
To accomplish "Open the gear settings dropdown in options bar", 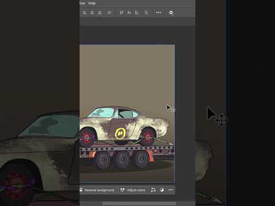I will 171,13.
